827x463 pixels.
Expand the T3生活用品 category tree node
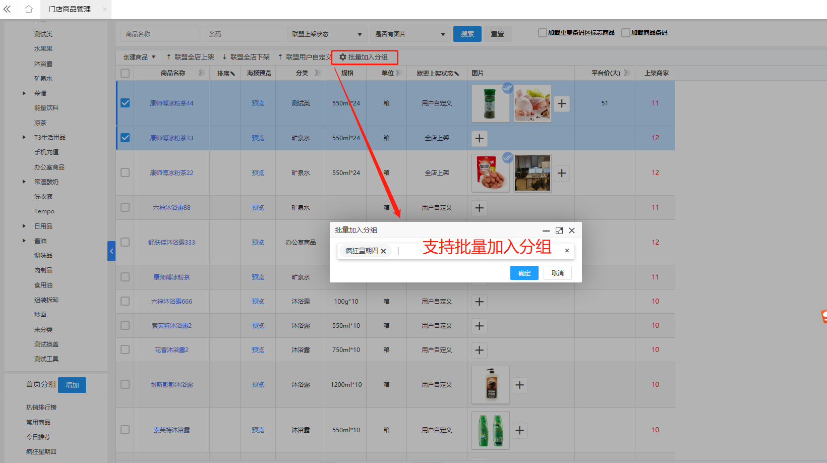(x=24, y=137)
